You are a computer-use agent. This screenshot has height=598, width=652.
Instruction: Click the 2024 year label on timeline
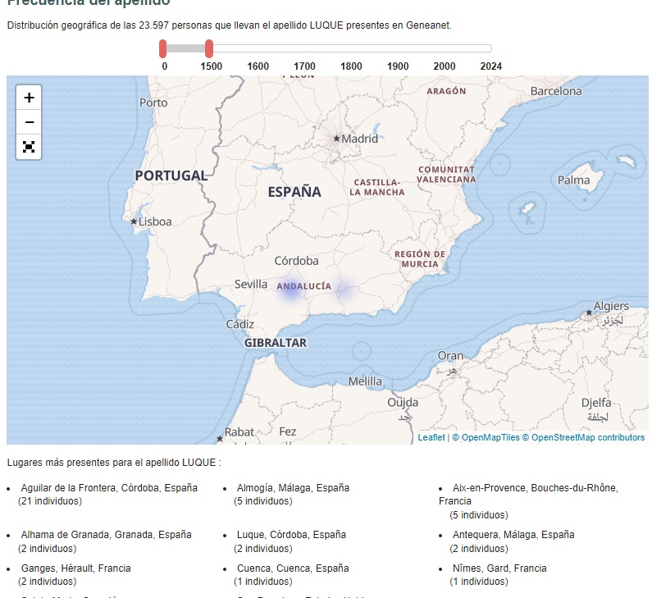(x=490, y=66)
